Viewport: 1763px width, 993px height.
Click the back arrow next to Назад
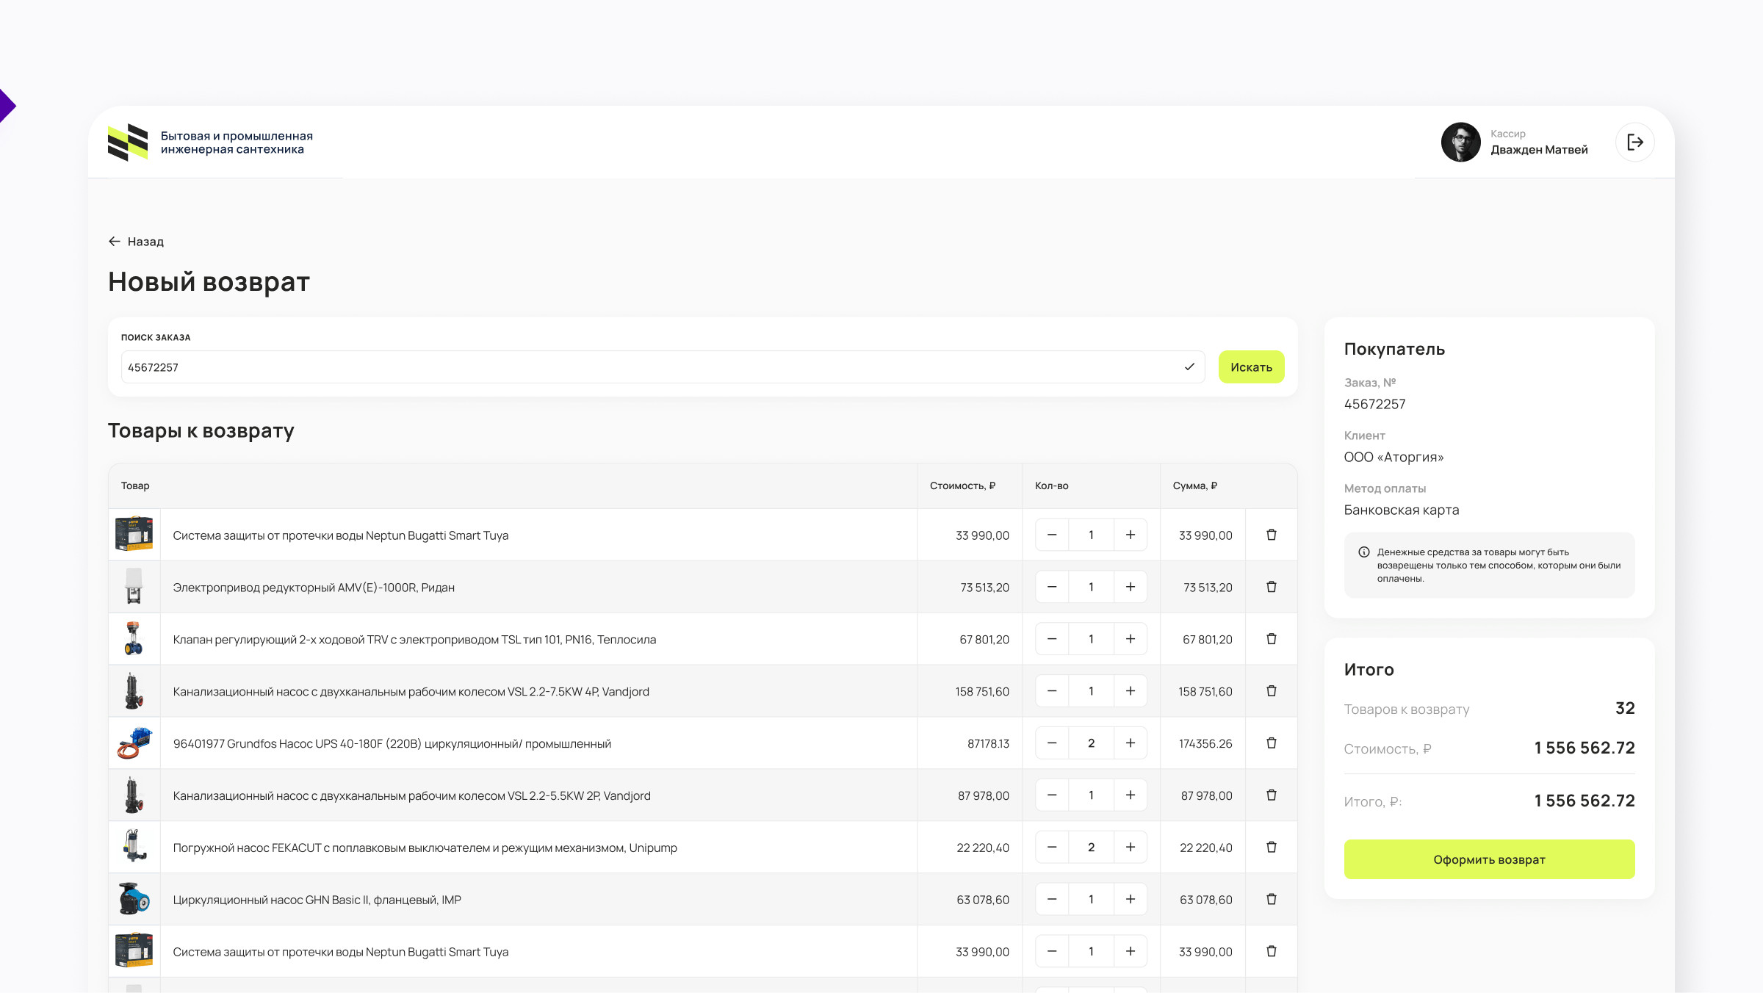115,242
